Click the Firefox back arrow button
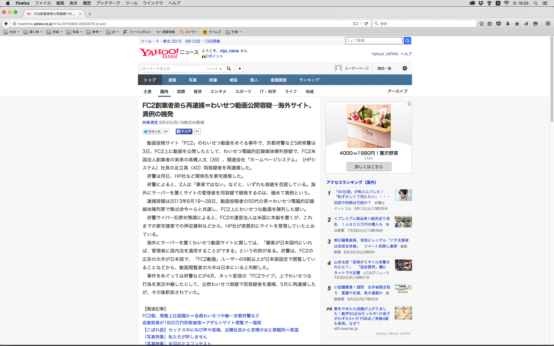Viewport: 554px width, 346px height. point(6,24)
